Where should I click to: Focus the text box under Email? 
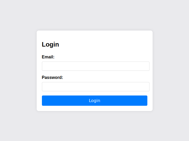95,66
